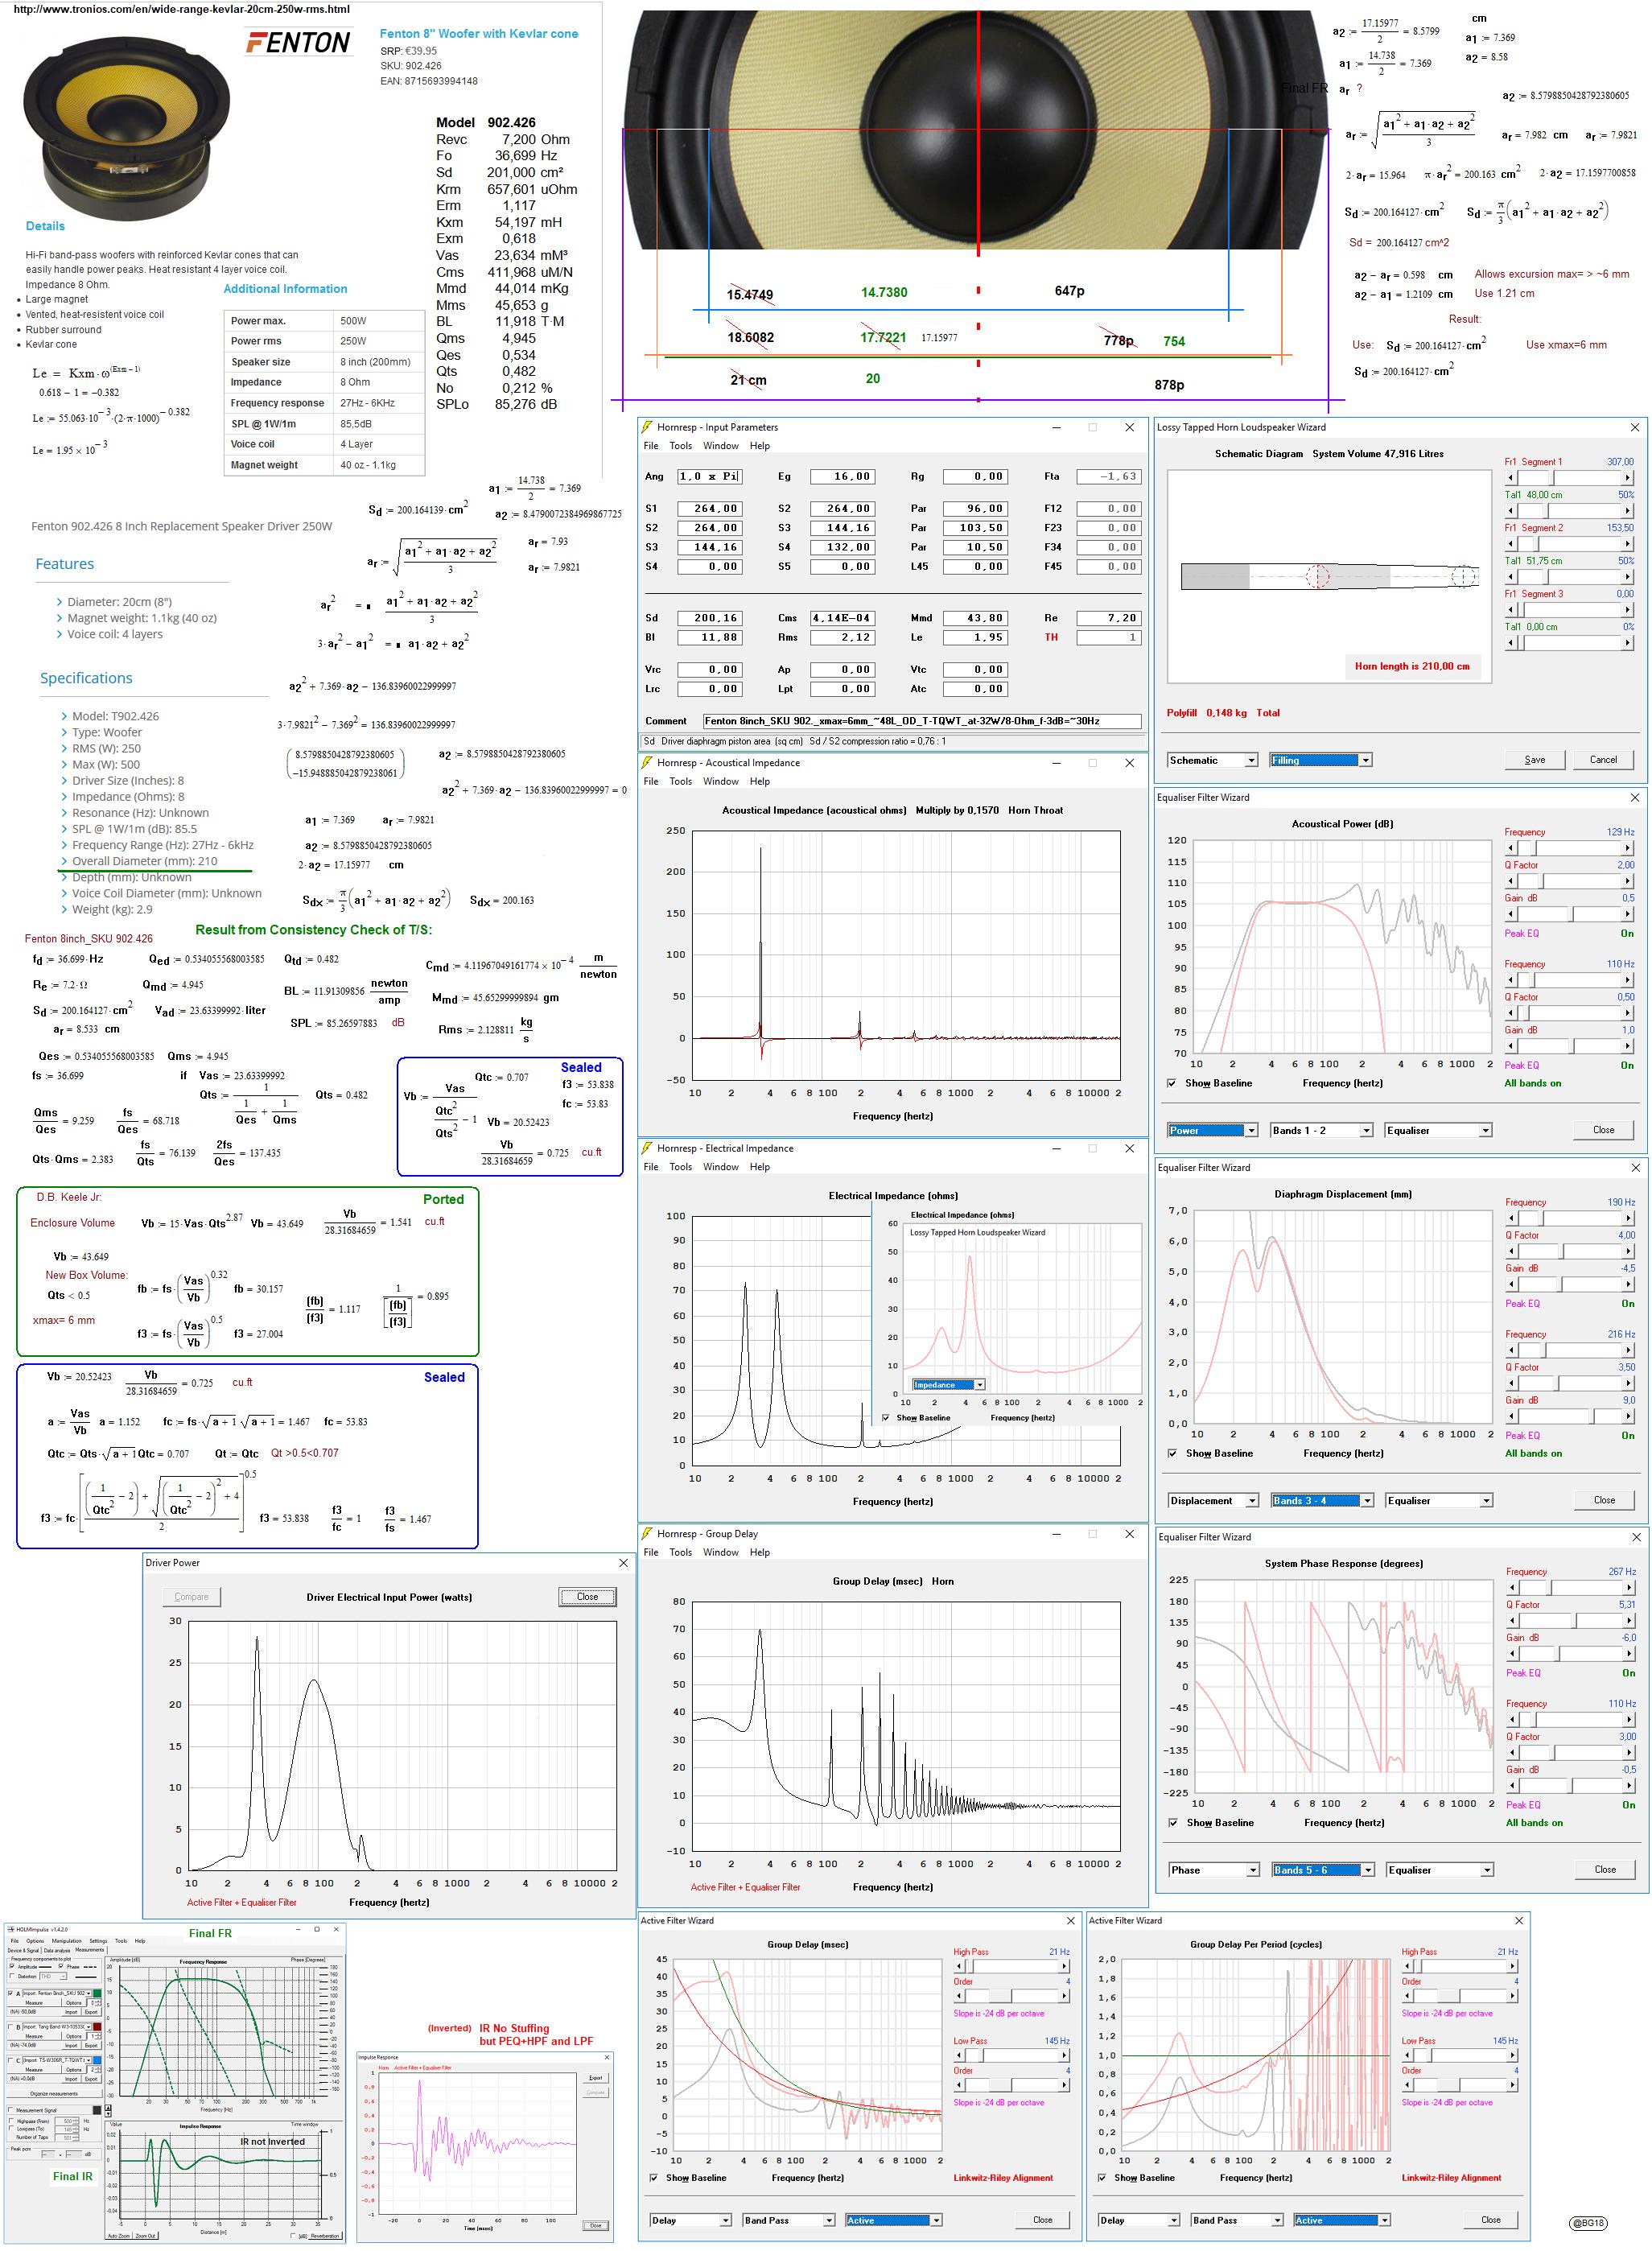Image resolution: width=1652 pixels, height=2251 pixels.
Task: Minimize the Hornresp Input Parameters window
Action: click(x=1056, y=427)
